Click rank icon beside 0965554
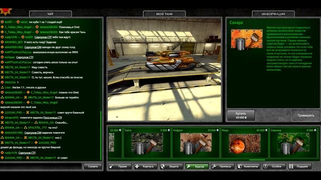 coord(2,82)
